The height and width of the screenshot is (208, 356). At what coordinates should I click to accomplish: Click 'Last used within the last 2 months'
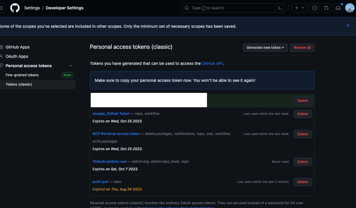coord(263,182)
